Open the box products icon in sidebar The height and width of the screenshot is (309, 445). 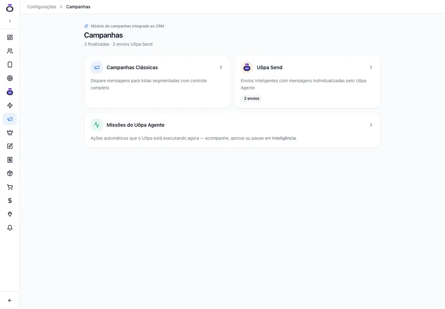(x=10, y=173)
